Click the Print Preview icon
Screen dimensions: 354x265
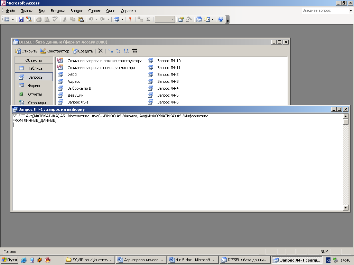click(47, 19)
